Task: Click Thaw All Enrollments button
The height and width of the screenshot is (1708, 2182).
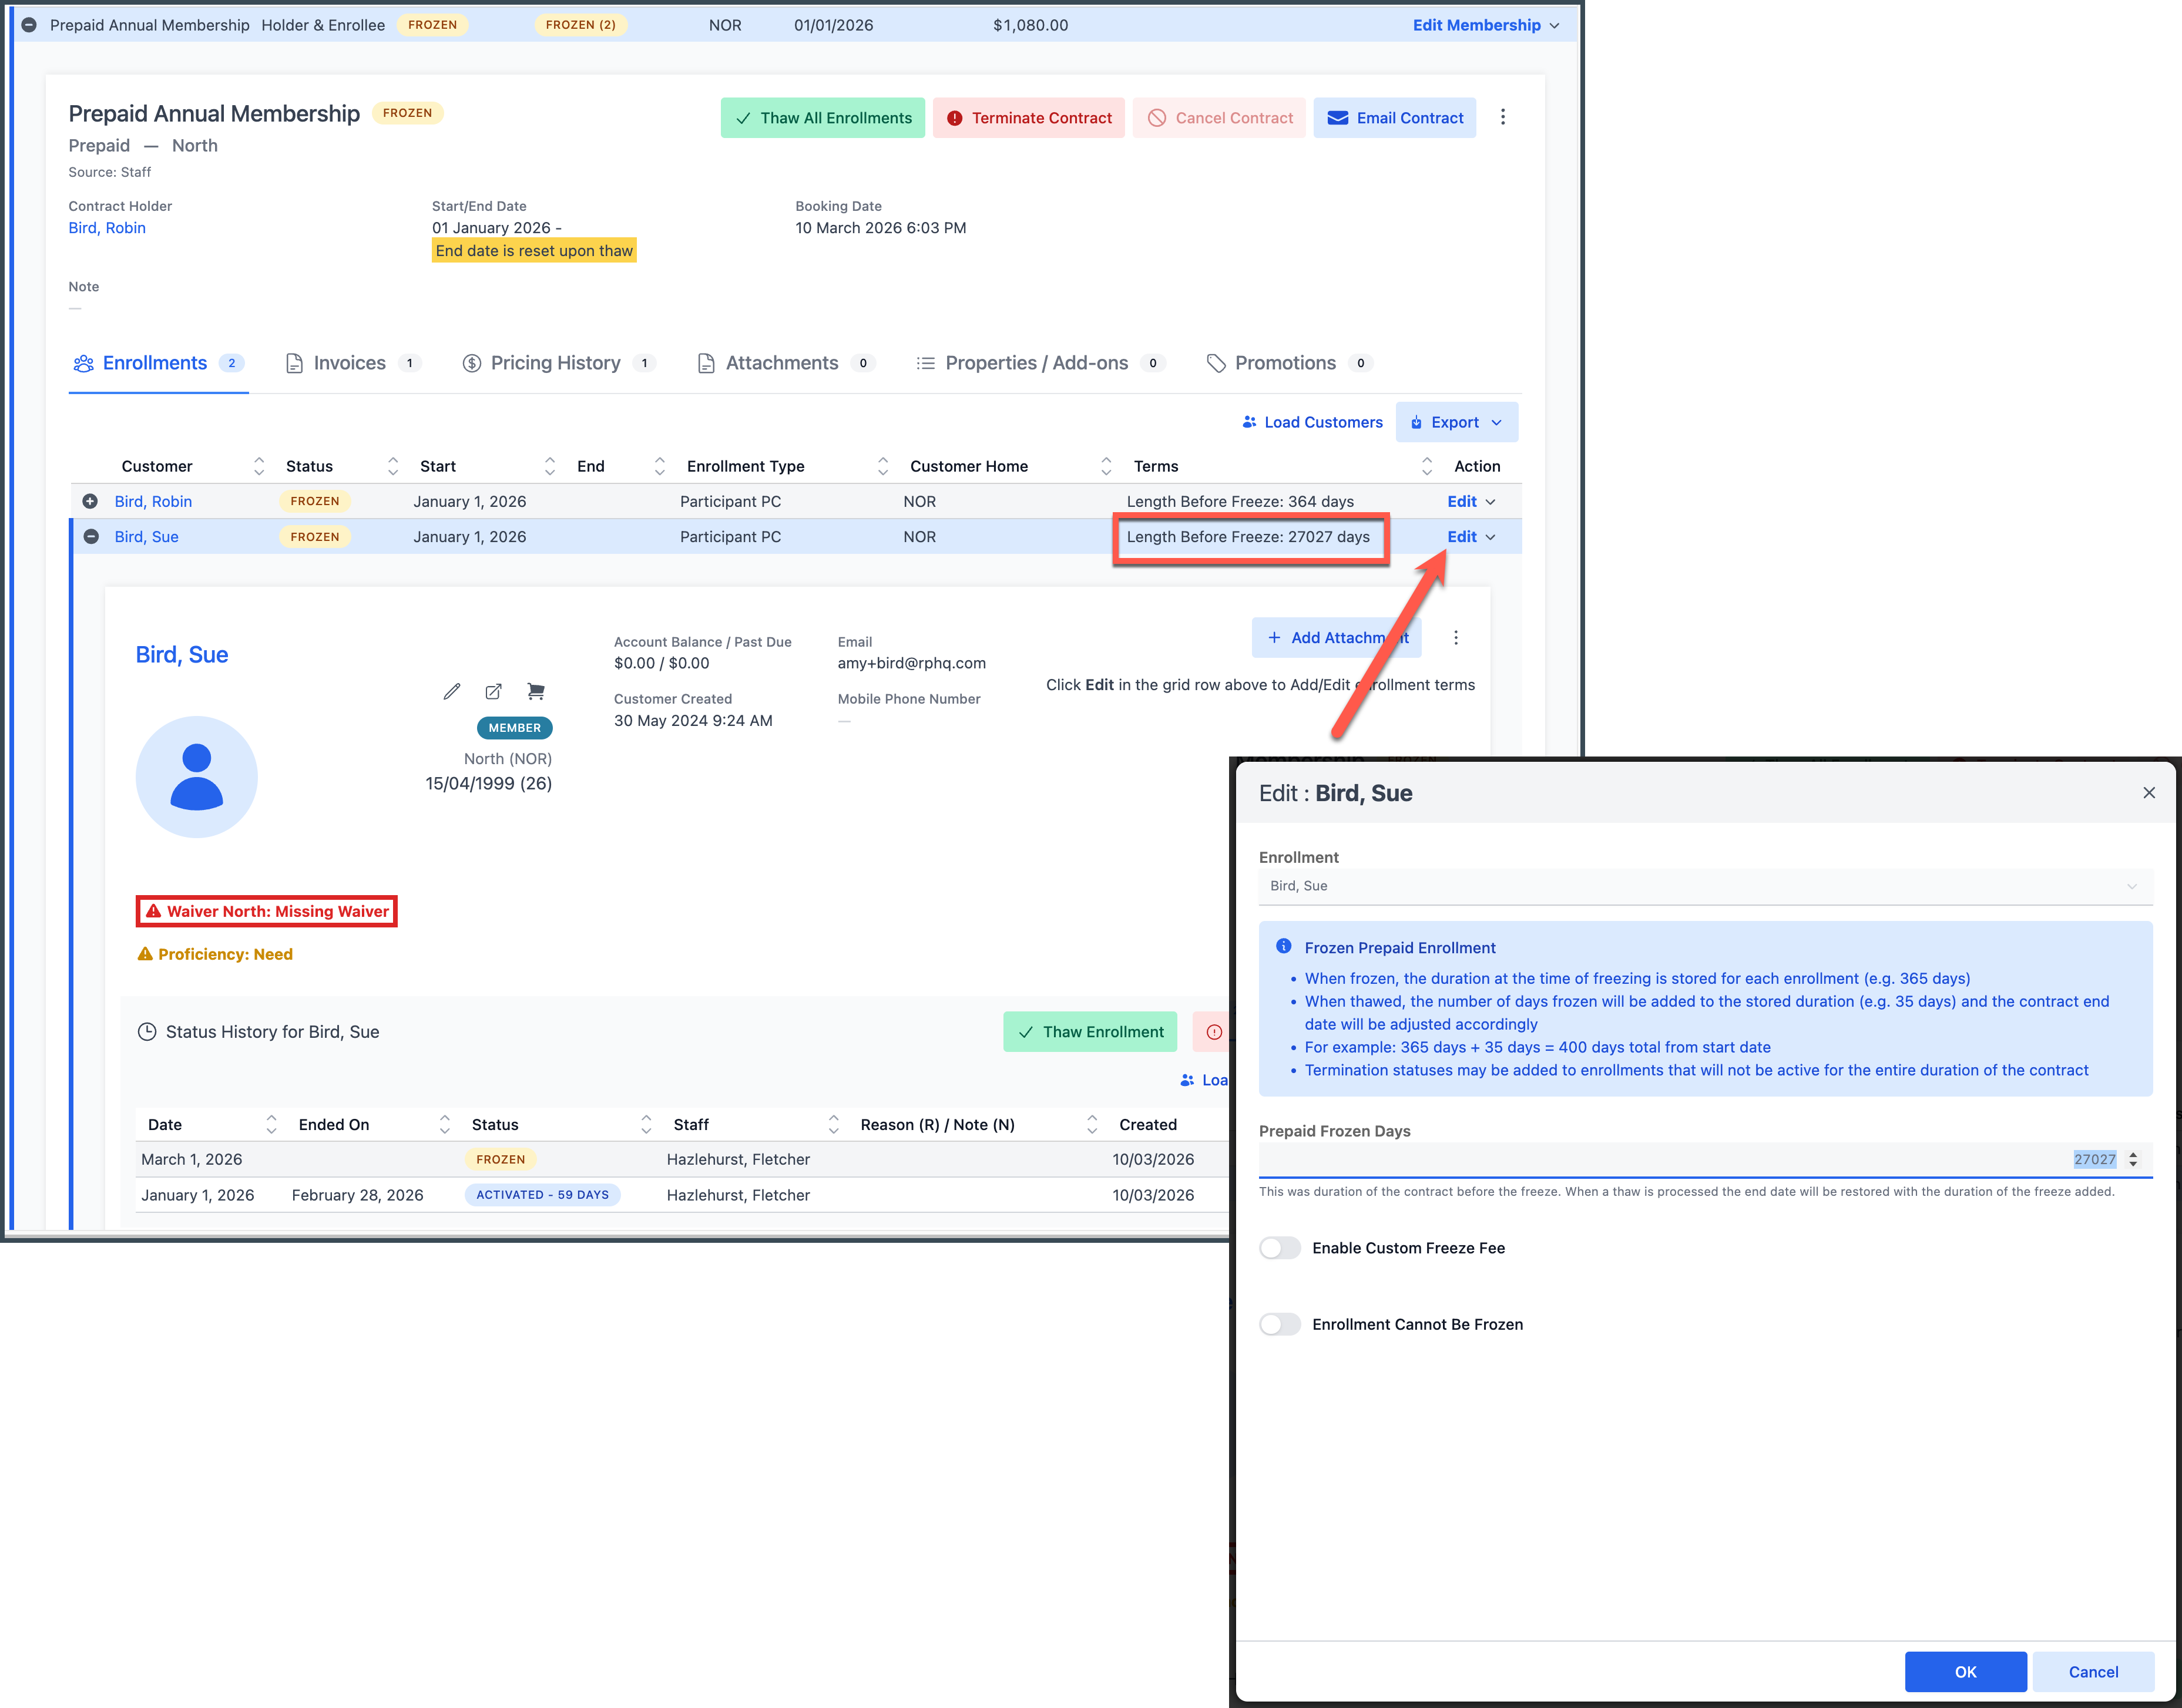Action: click(822, 118)
